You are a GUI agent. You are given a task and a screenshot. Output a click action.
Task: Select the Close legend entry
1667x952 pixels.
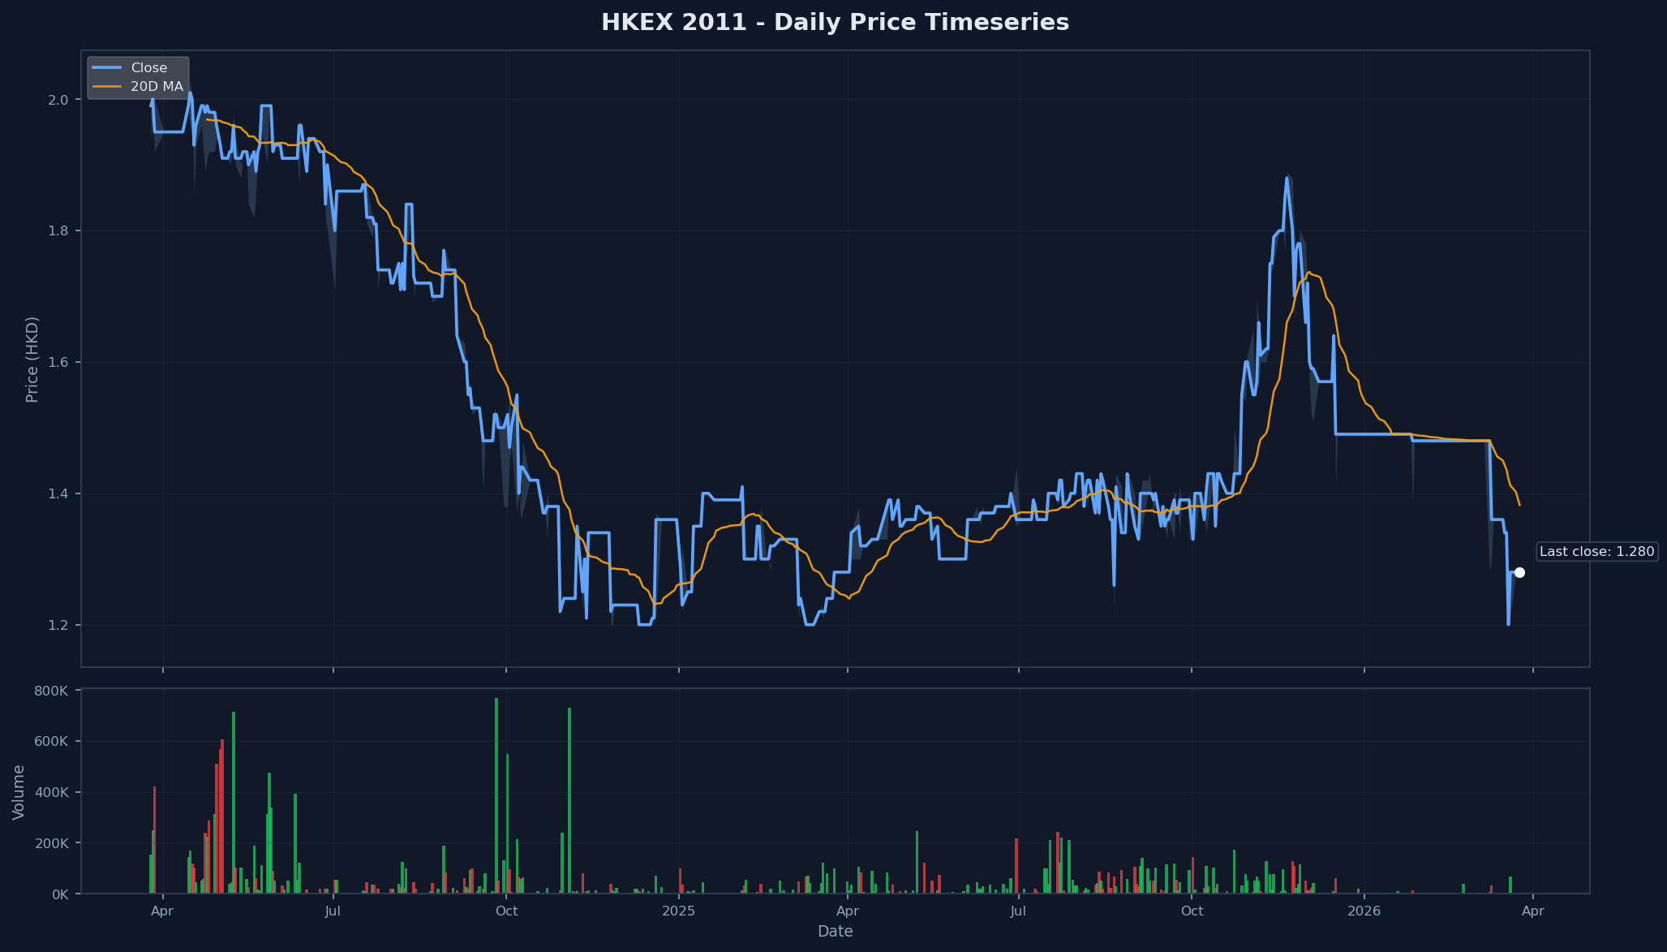pyautogui.click(x=138, y=68)
